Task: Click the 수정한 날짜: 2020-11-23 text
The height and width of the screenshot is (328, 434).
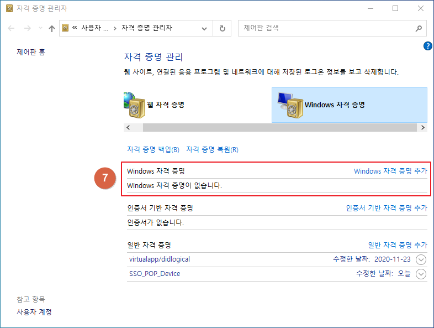Action: pyautogui.click(x=372, y=259)
